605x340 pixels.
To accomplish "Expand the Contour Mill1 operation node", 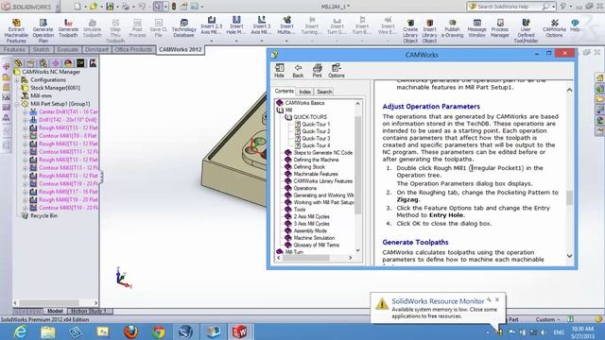I will click(x=26, y=136).
